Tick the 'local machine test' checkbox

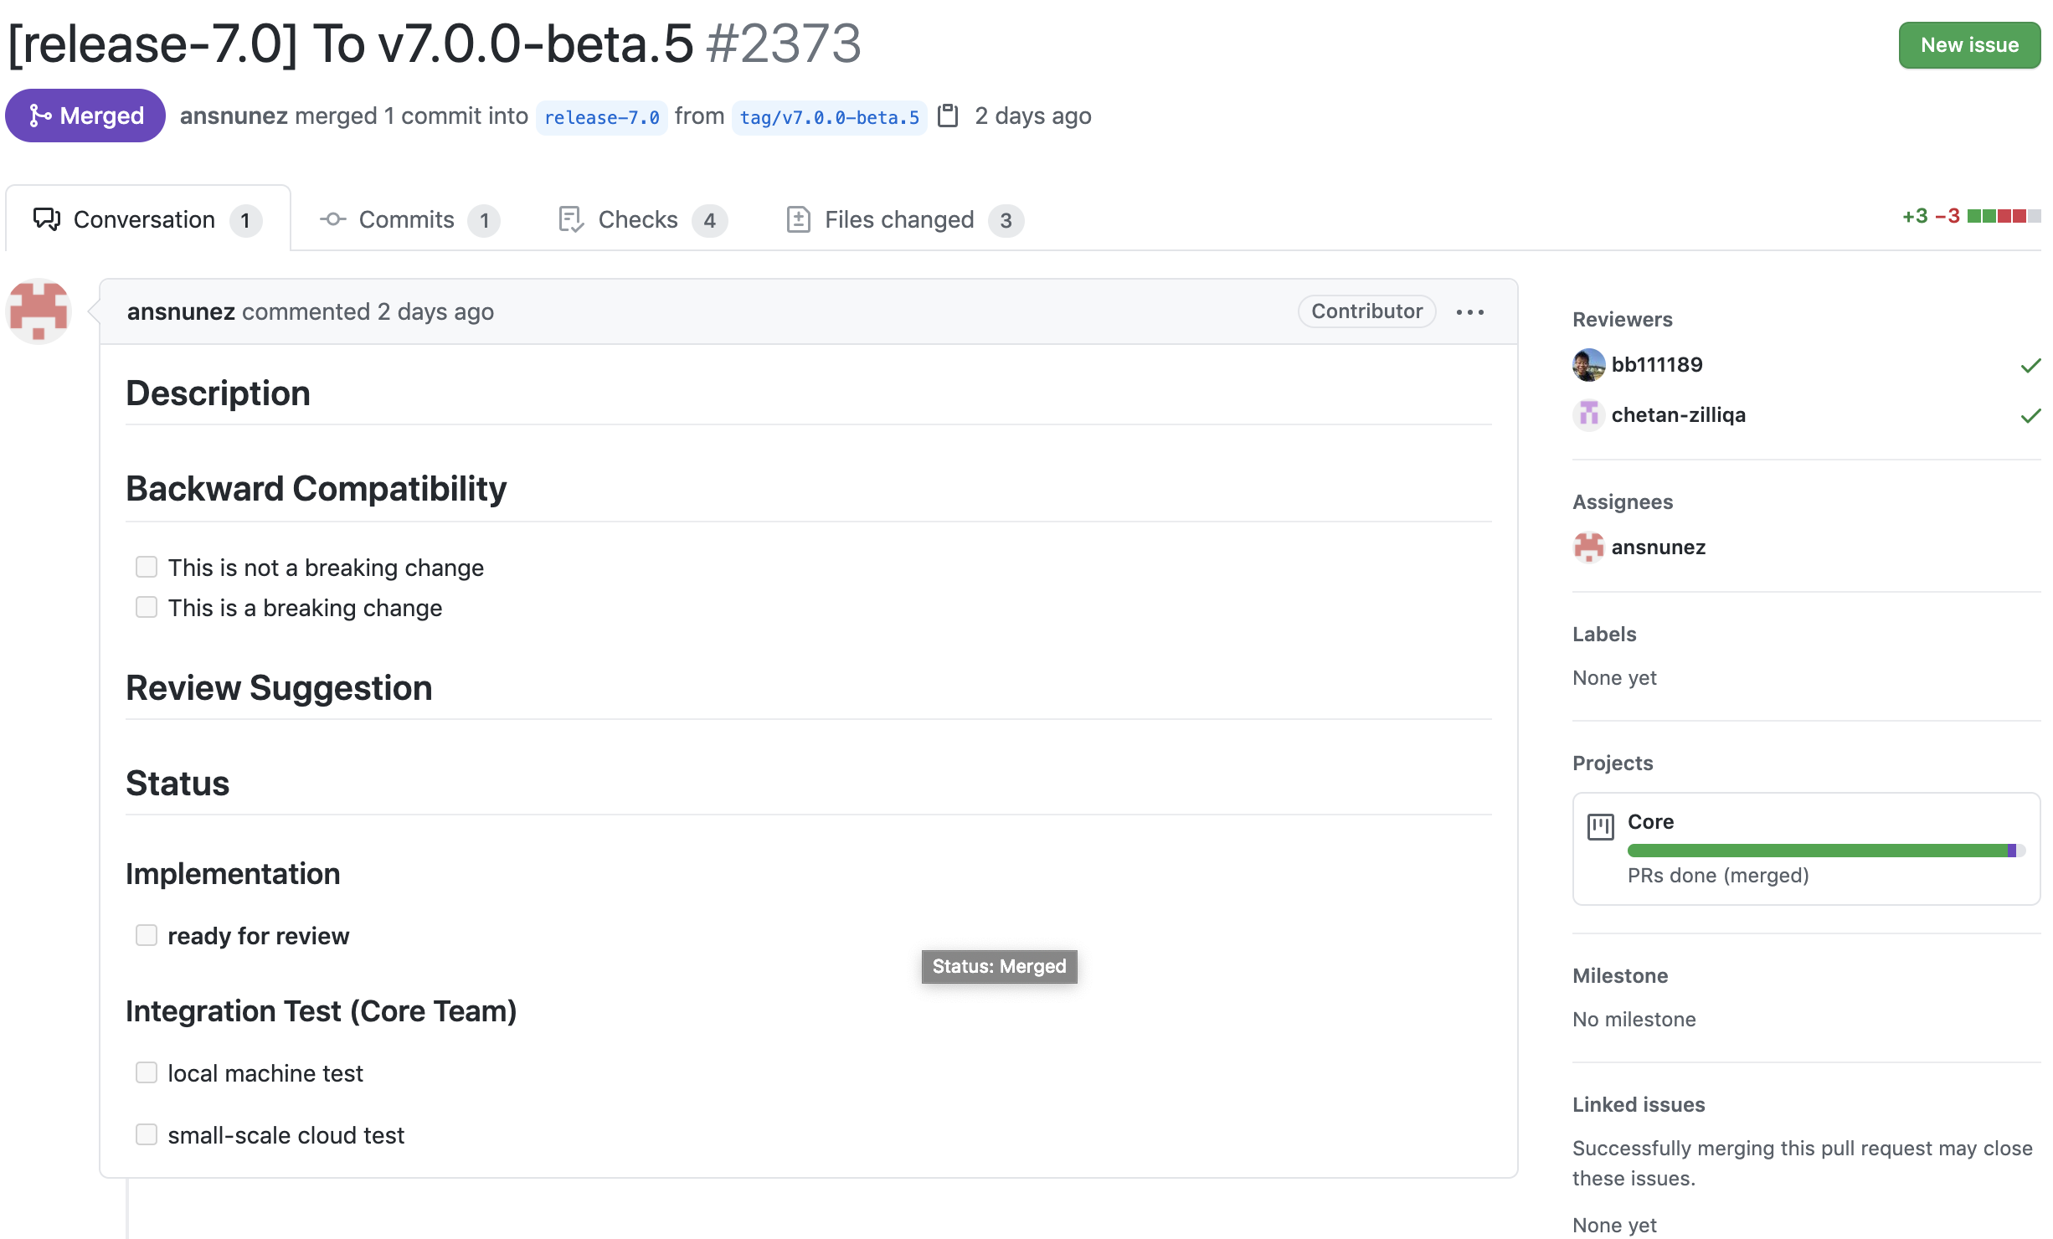pyautogui.click(x=147, y=1073)
